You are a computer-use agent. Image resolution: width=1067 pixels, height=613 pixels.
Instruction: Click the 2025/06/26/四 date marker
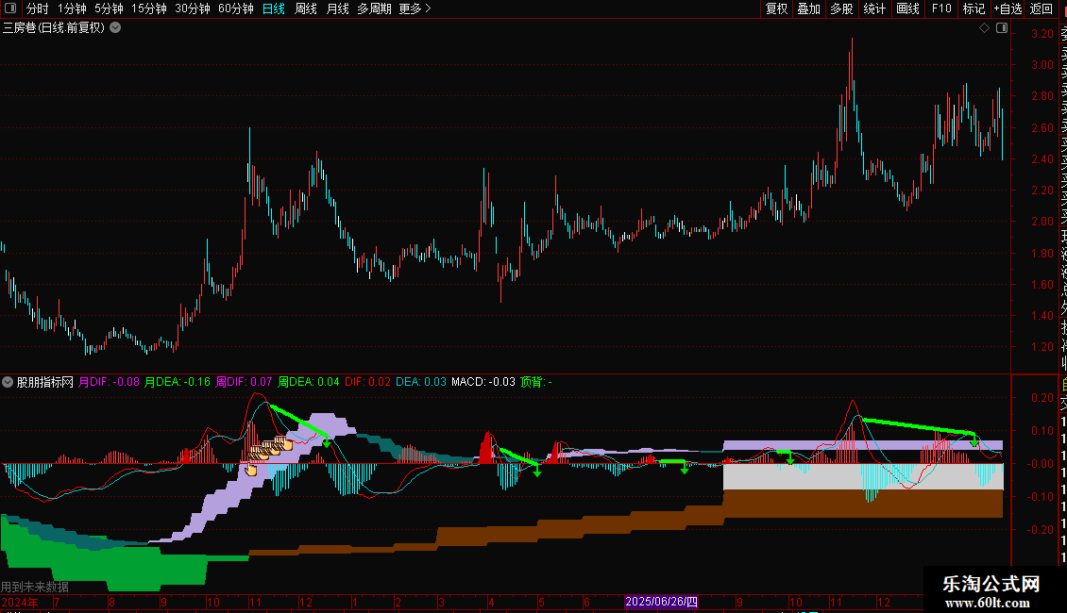tap(661, 602)
